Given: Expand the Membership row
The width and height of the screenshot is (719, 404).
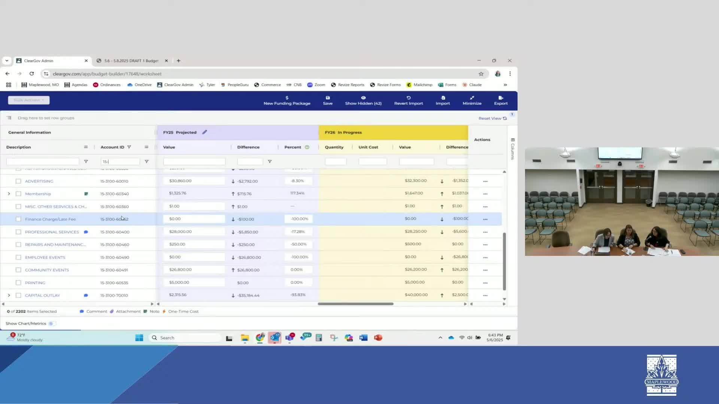Looking at the screenshot, I should [9, 194].
